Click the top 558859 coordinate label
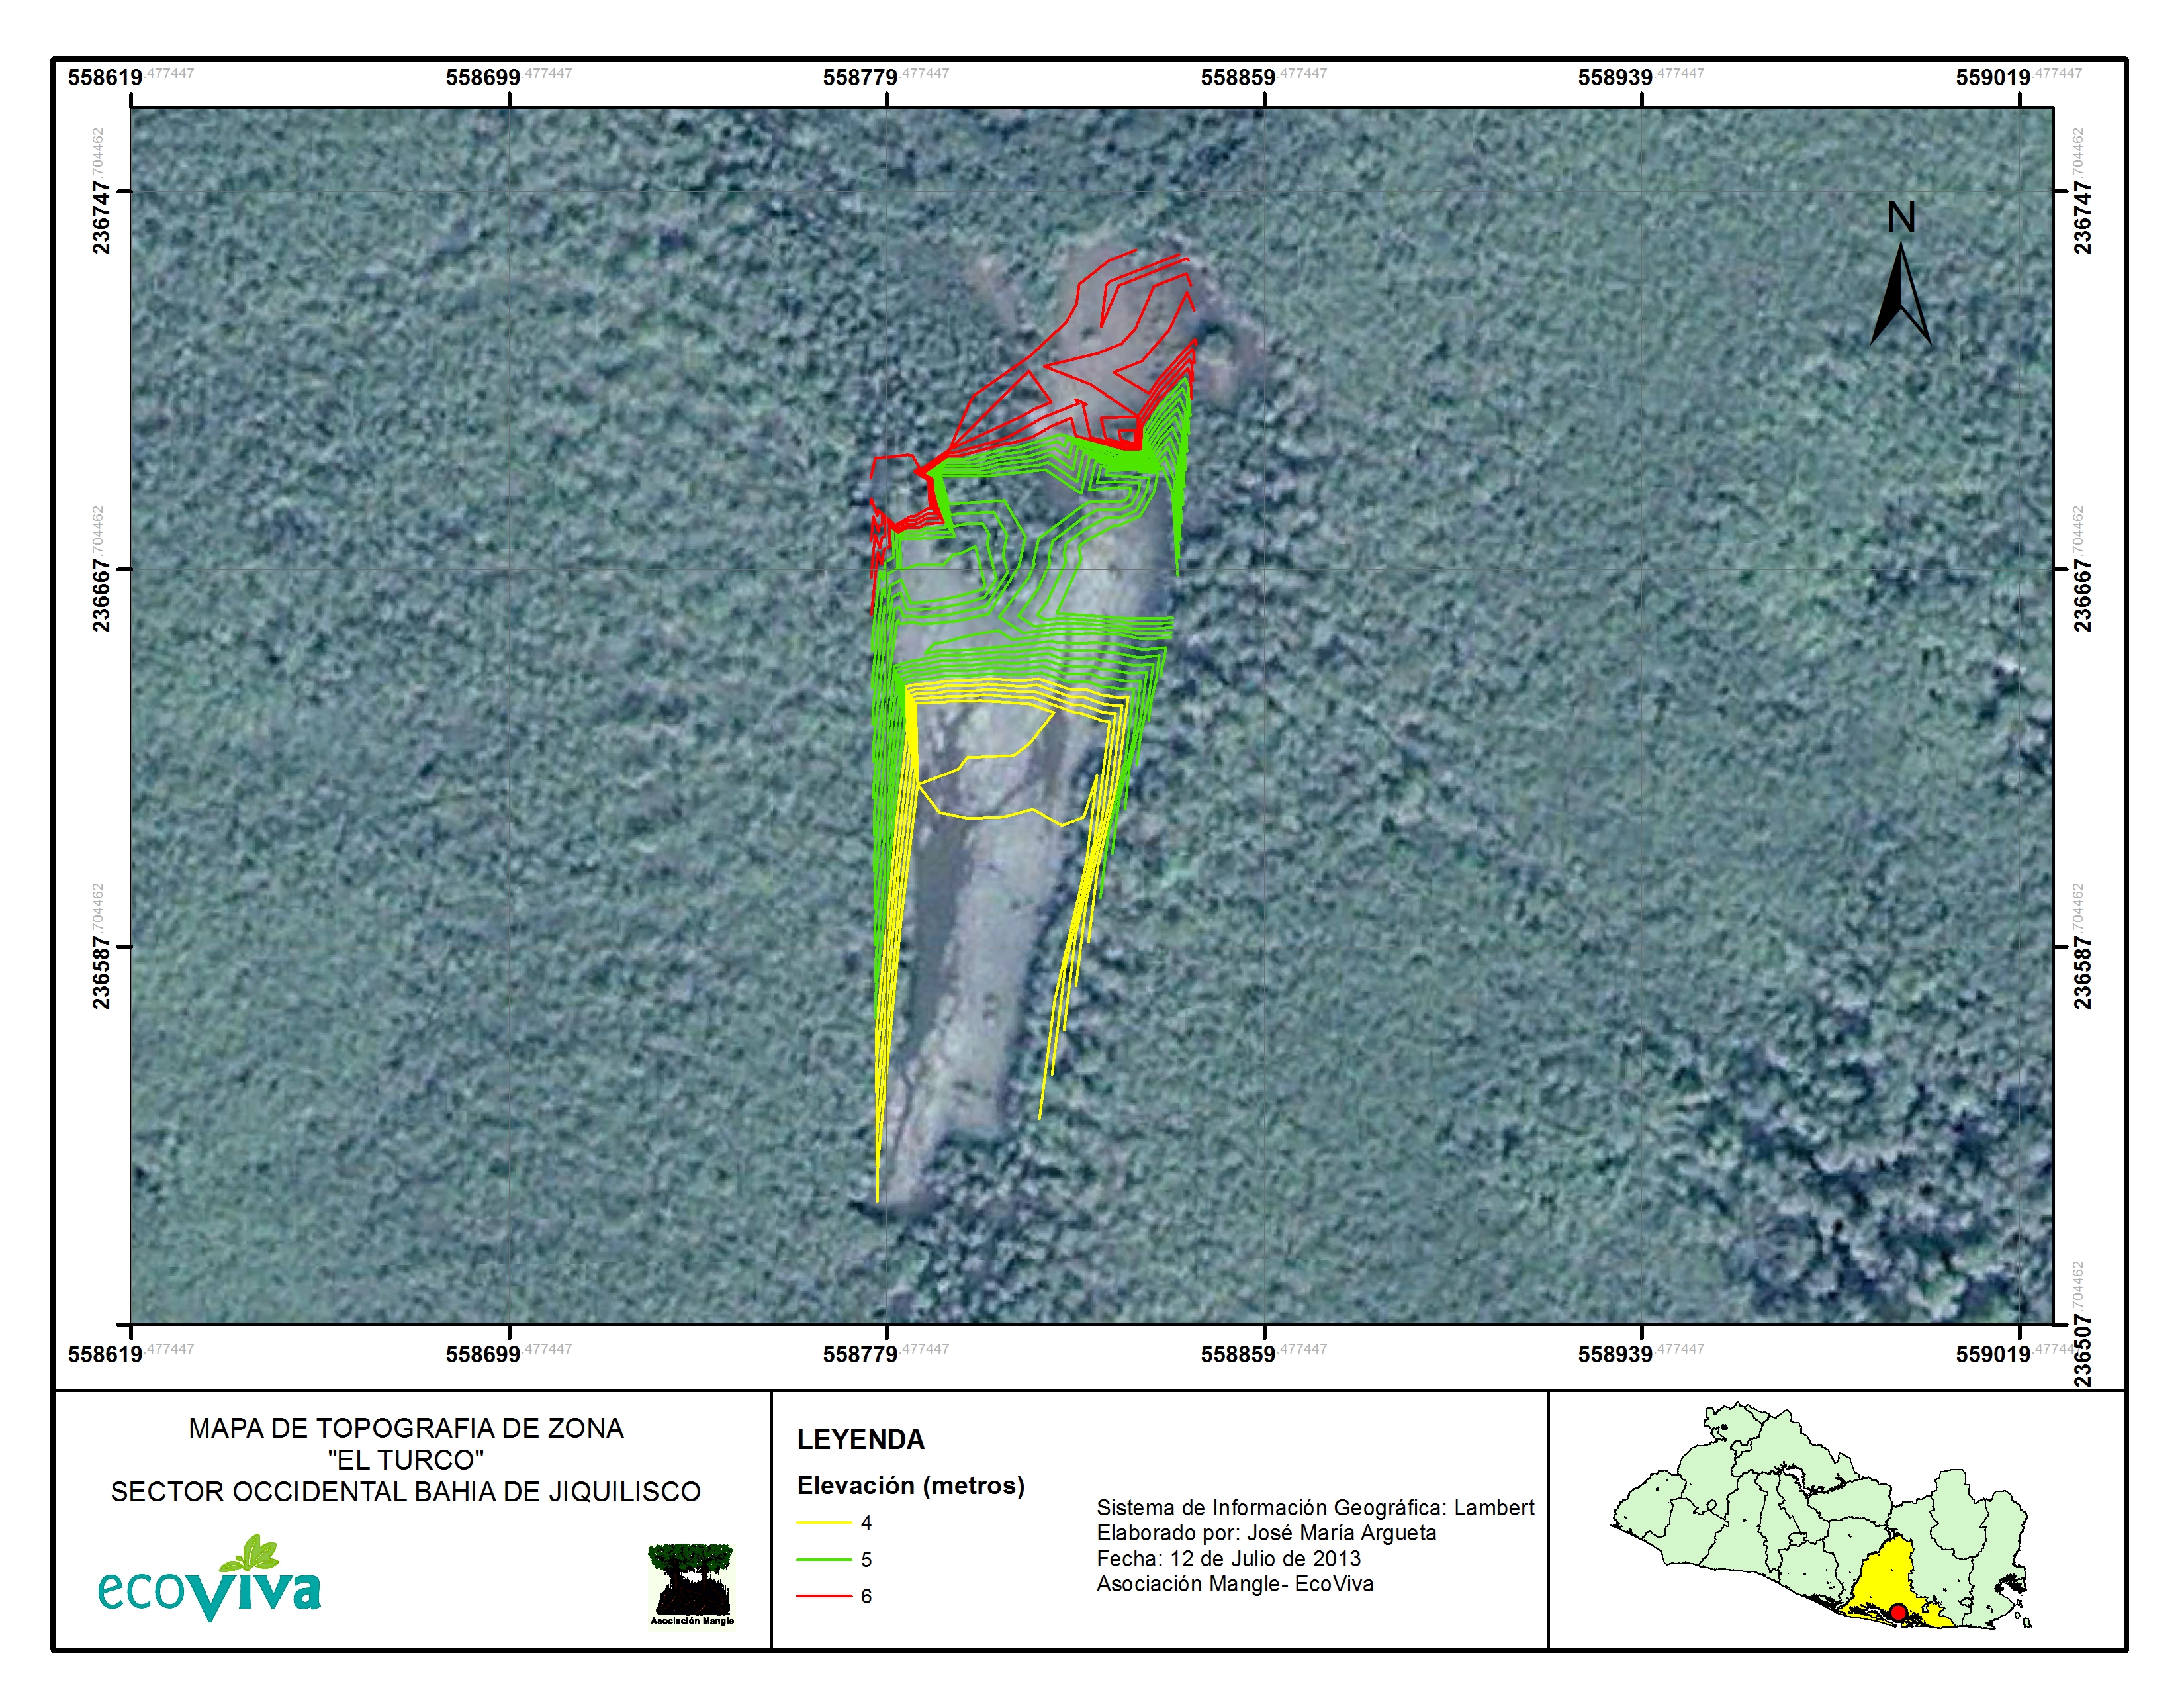The height and width of the screenshot is (1688, 2184). click(x=1238, y=78)
